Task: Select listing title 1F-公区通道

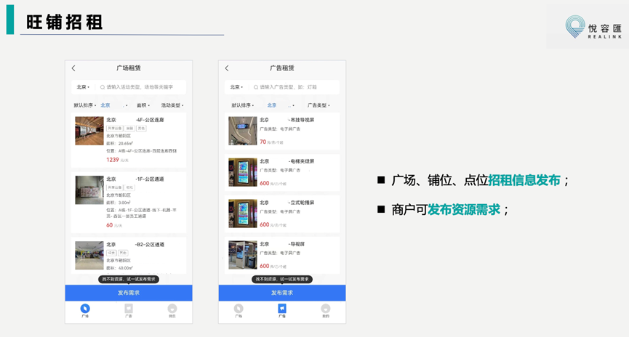Action: 135,179
